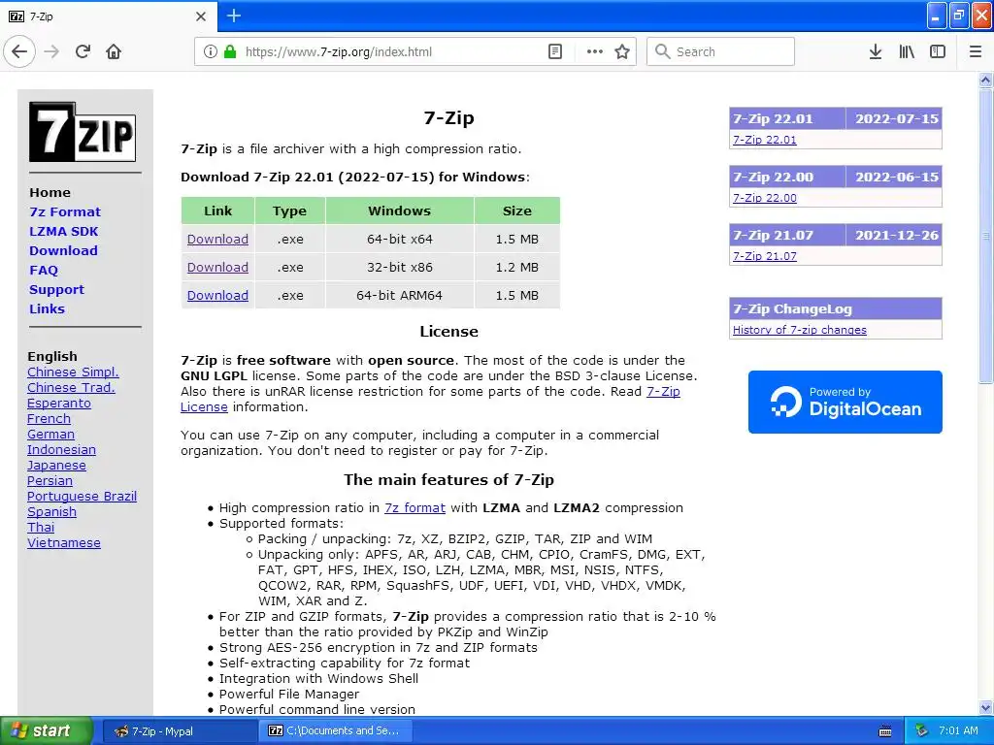Click the page scrollbar down arrow

[985, 707]
